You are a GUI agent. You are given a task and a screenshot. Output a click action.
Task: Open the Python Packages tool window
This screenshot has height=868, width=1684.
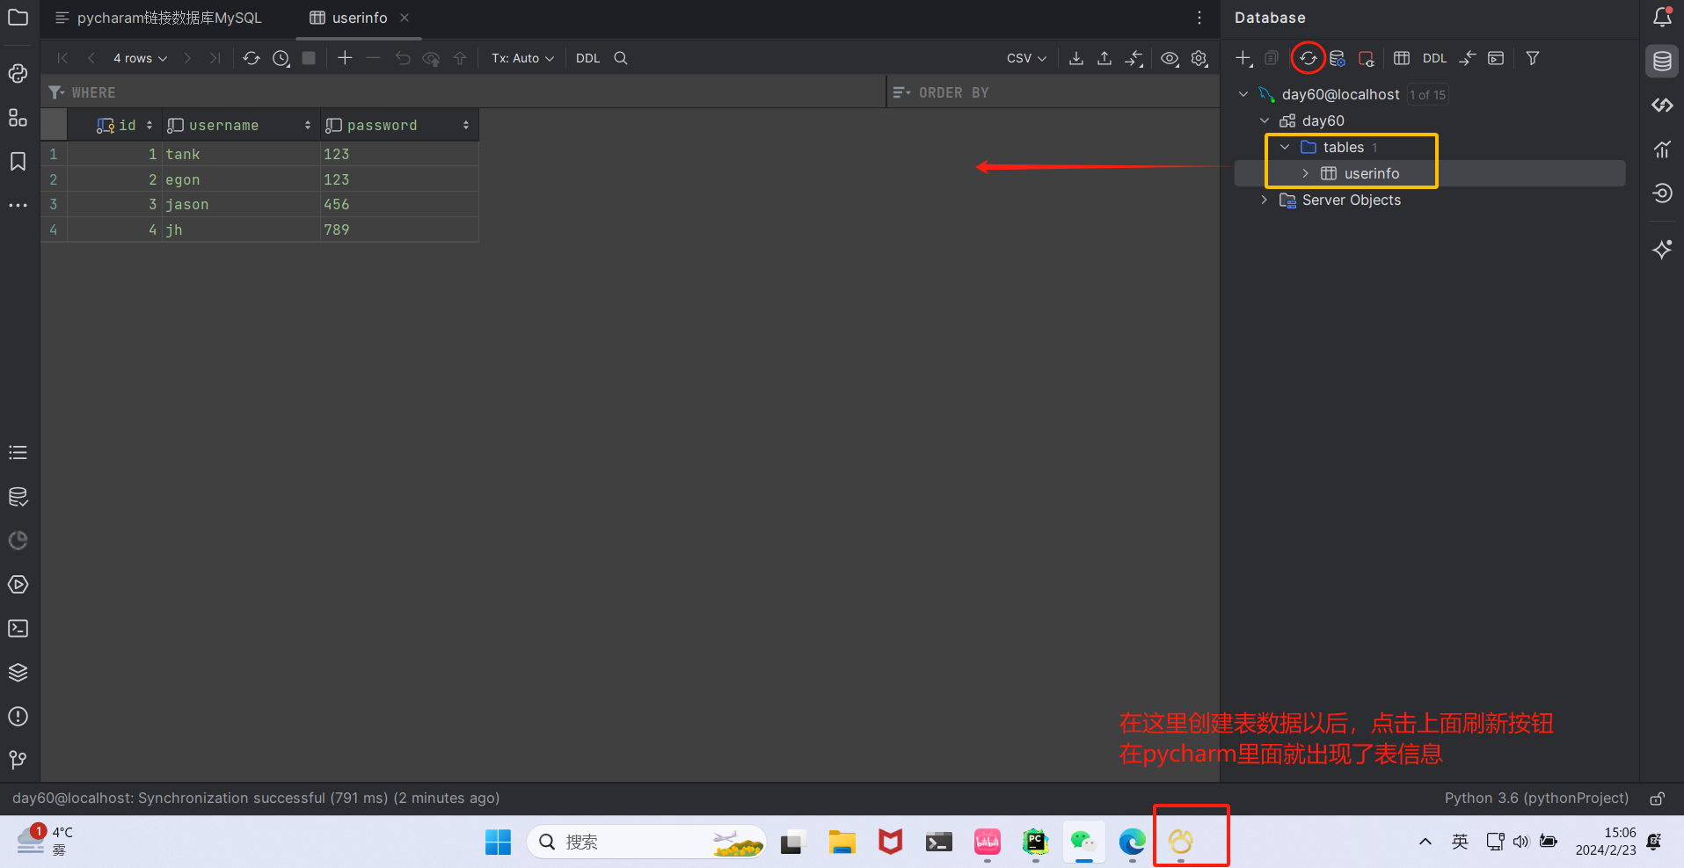18,673
